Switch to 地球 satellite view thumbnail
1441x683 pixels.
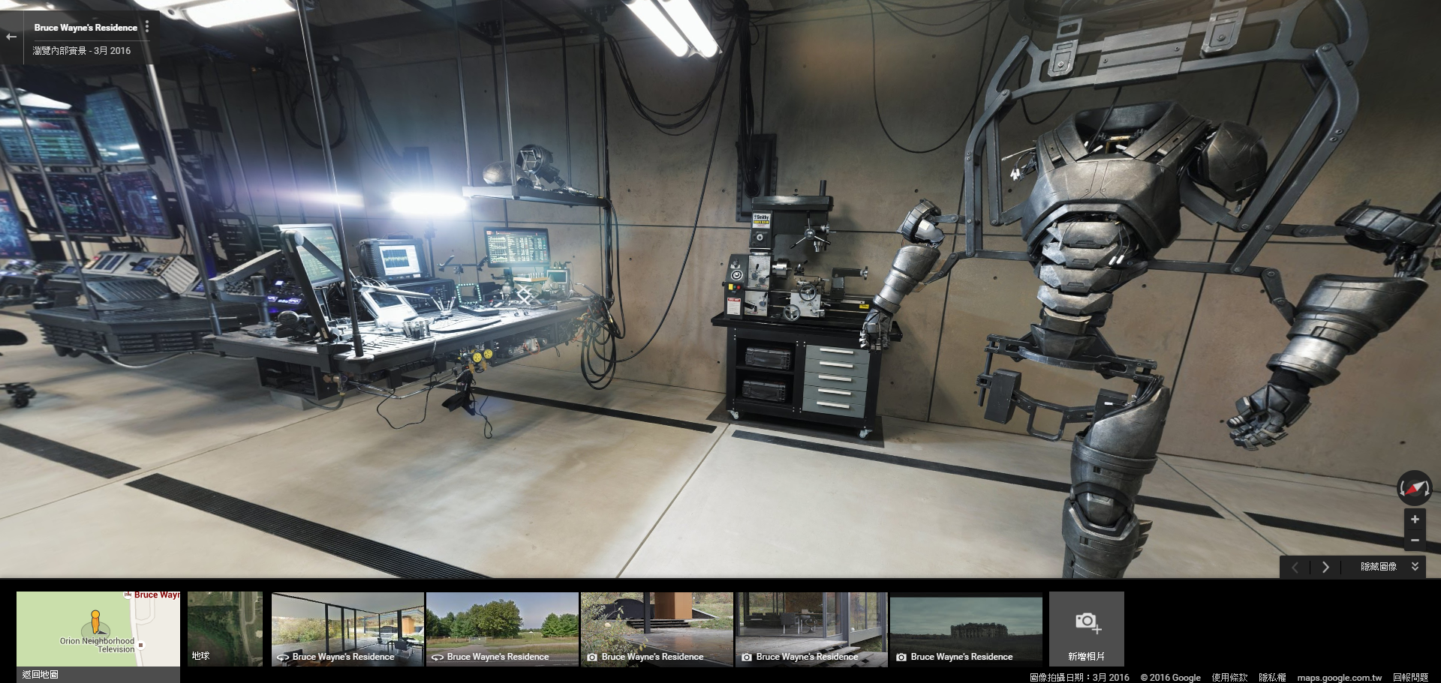point(225,629)
